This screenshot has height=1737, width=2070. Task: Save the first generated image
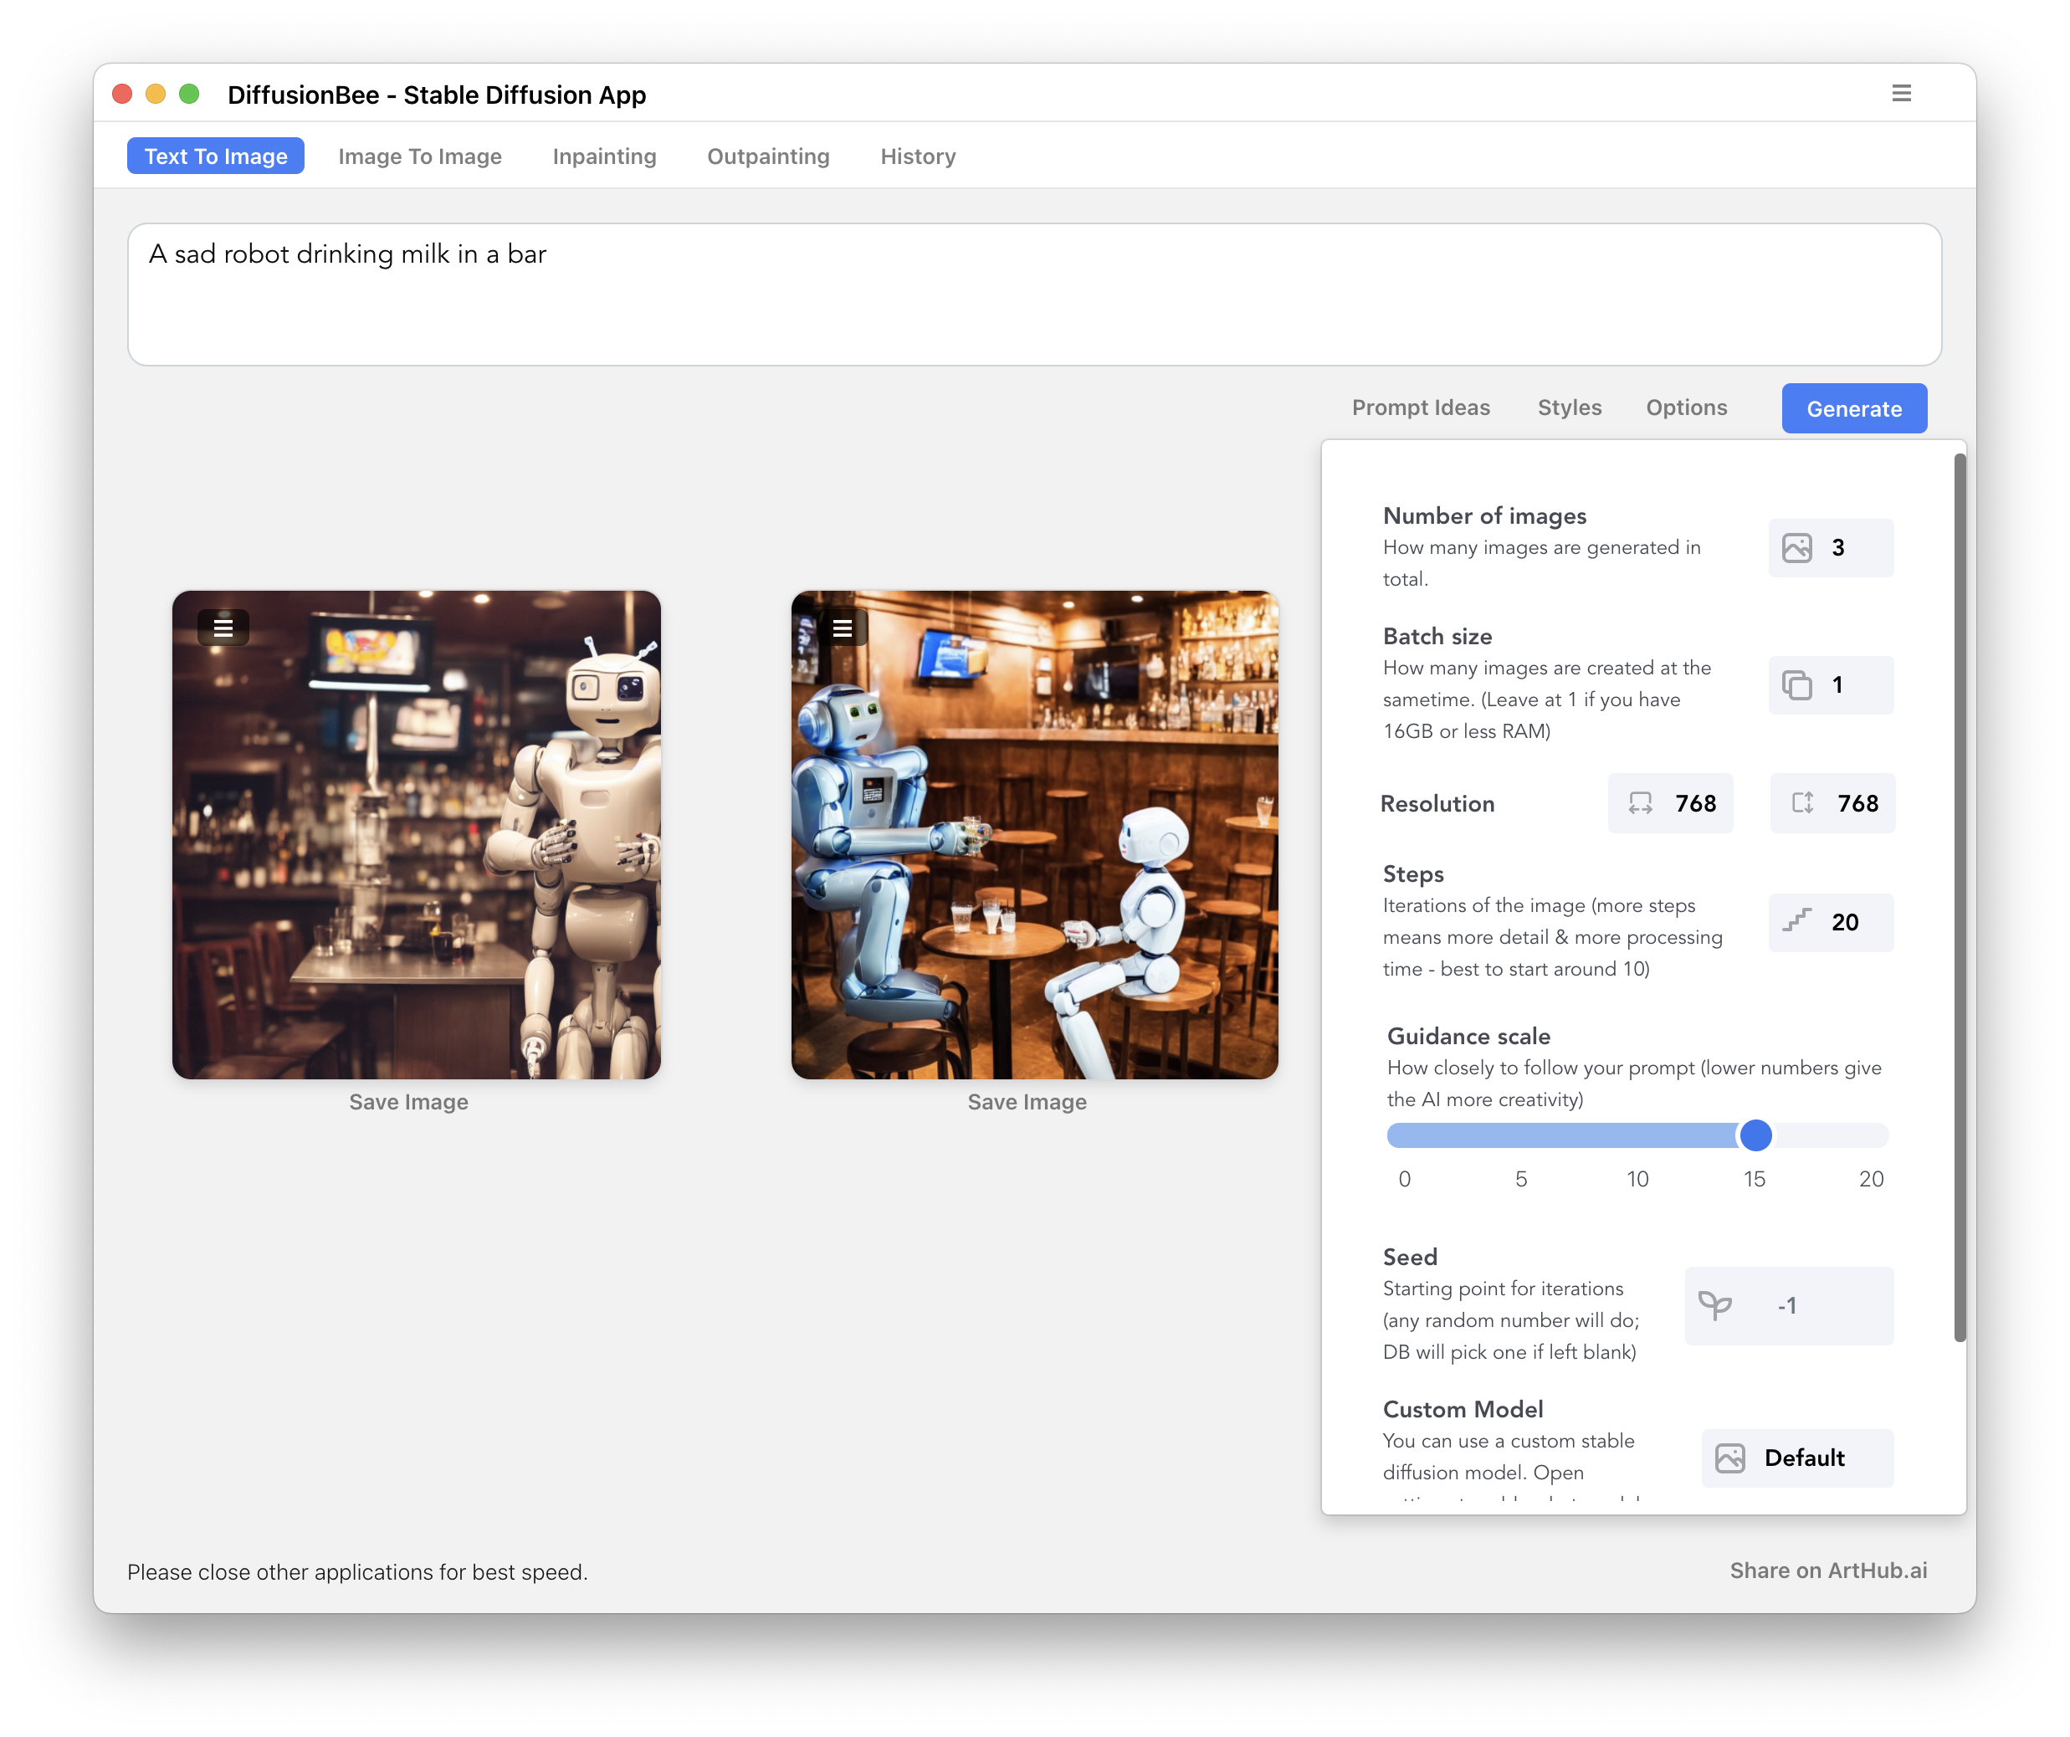[408, 1102]
